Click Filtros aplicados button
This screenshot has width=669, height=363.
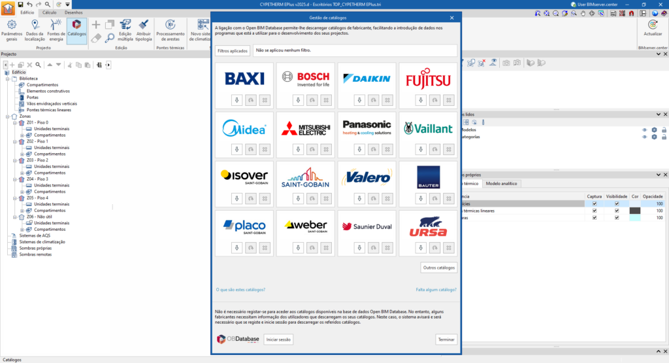click(233, 51)
